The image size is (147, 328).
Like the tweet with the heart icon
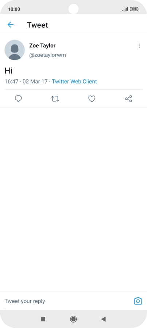92,99
